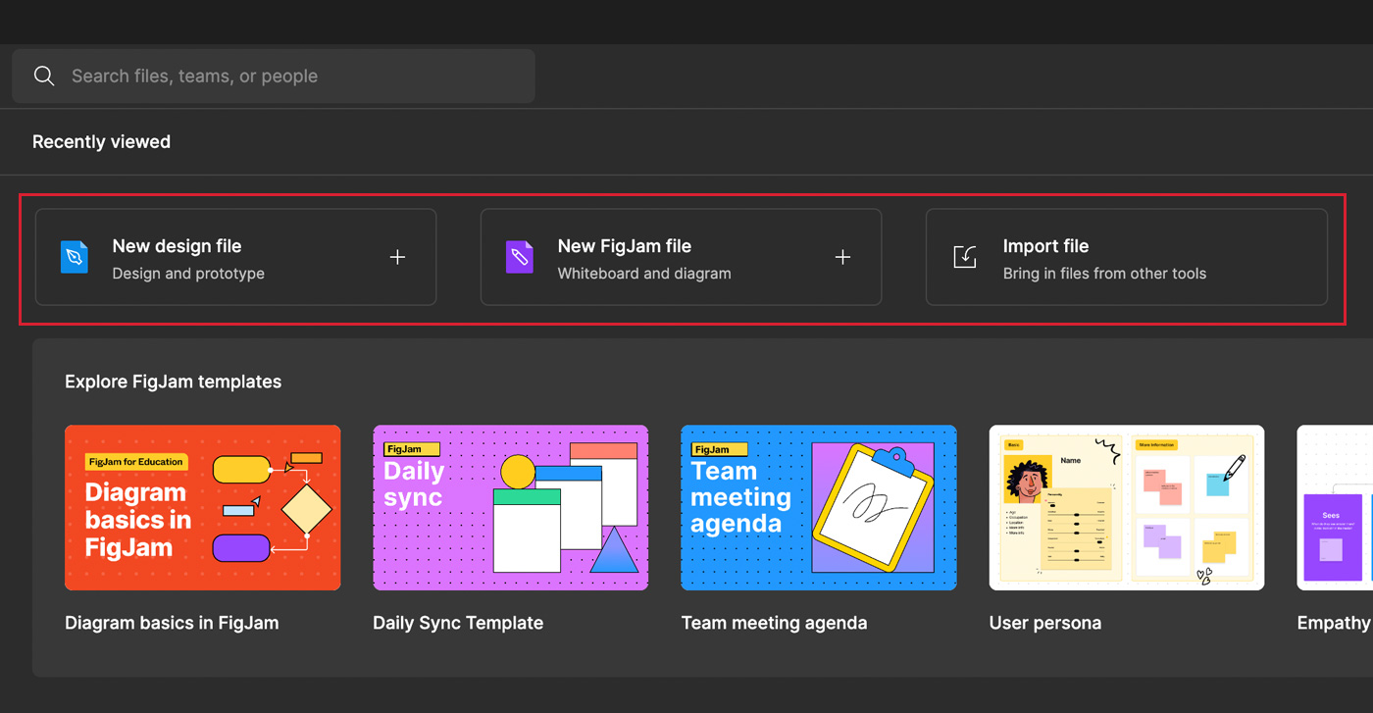1373x713 pixels.
Task: Open the Team meeting agenda thumbnail
Action: coord(819,507)
